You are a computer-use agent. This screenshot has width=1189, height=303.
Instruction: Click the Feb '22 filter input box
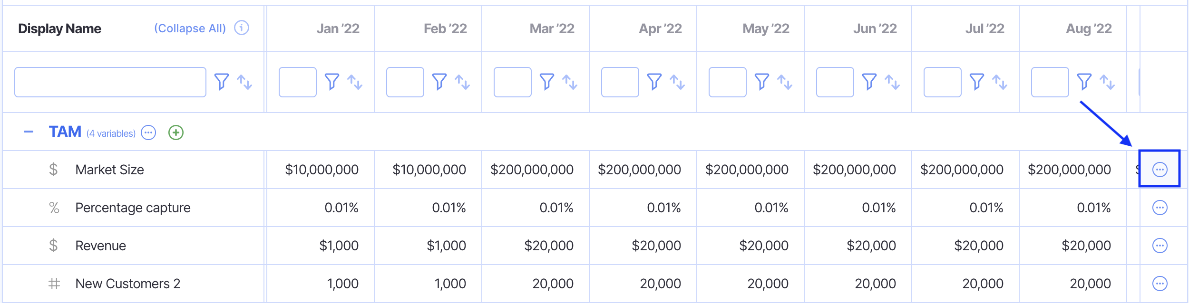pos(405,82)
